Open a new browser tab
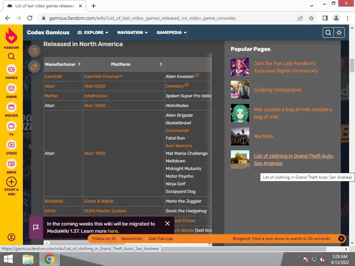 pos(94,6)
